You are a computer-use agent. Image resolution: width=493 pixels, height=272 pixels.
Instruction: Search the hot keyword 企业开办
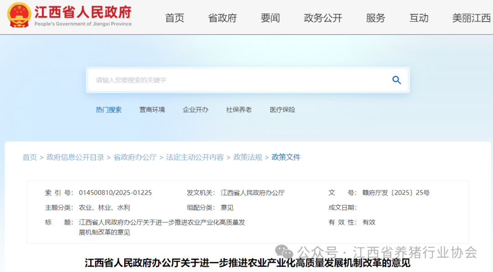[195, 110]
